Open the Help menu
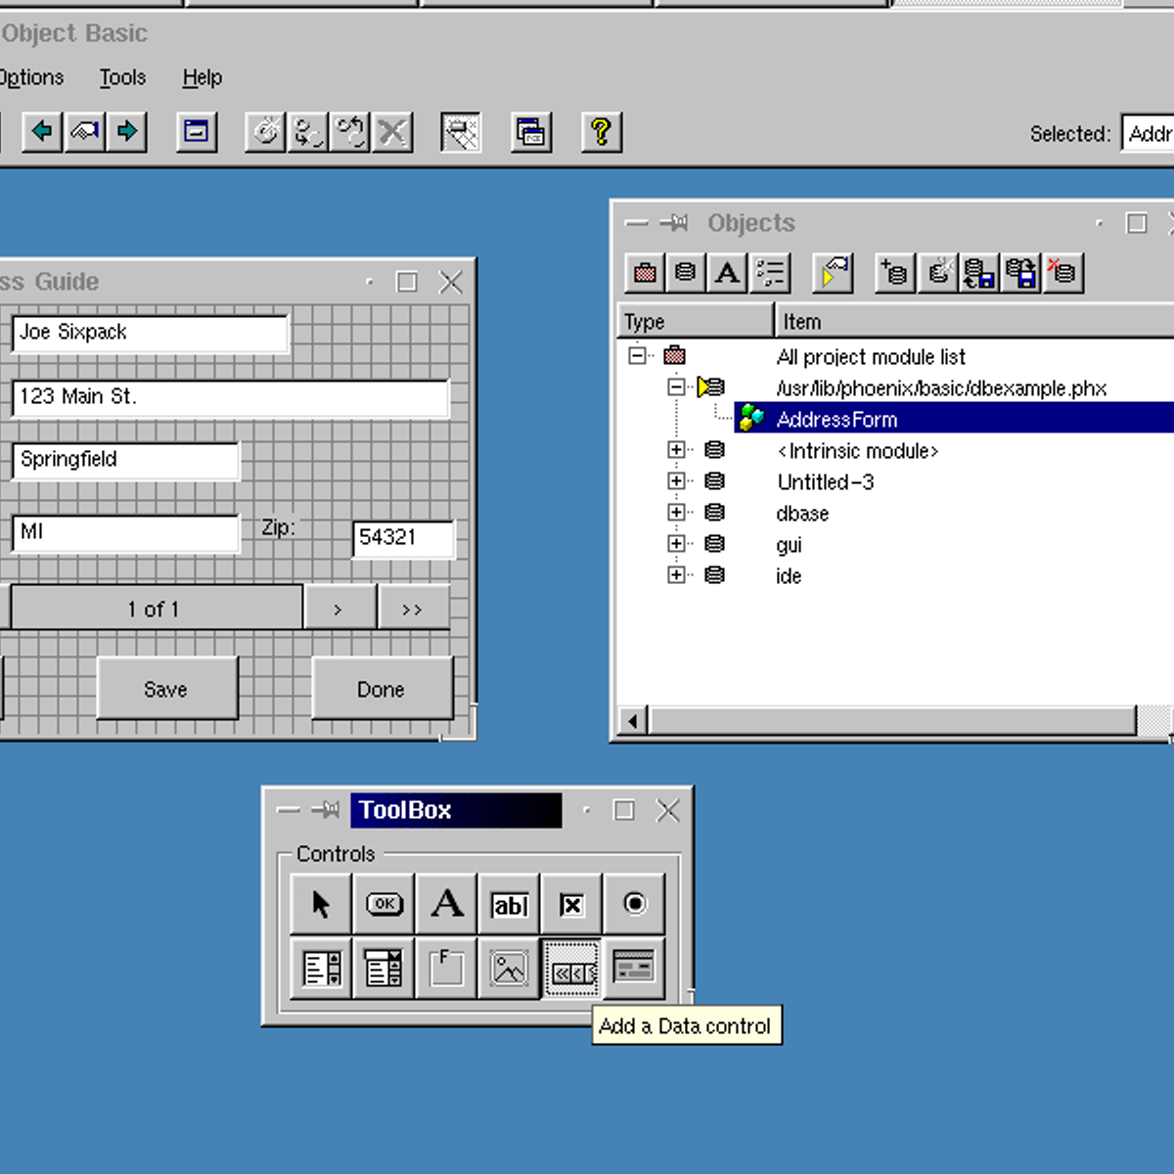The width and height of the screenshot is (1174, 1174). 203,77
